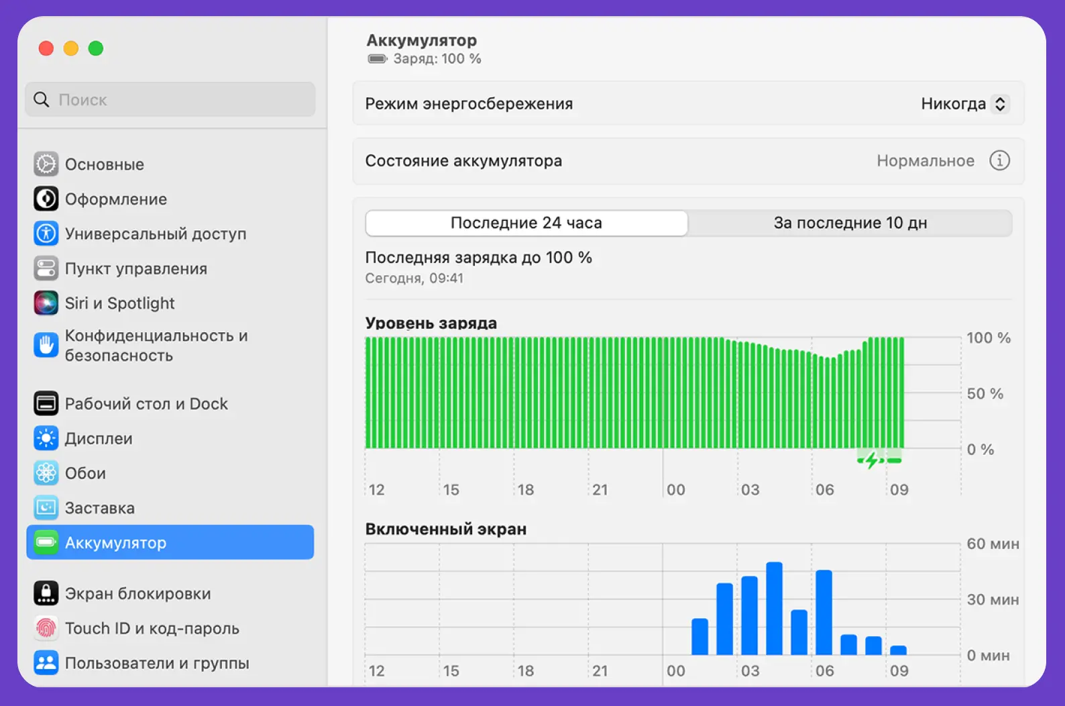Screen dimensions: 1065x706
Task: Click the Состояние аккумулятора label
Action: coord(463,161)
